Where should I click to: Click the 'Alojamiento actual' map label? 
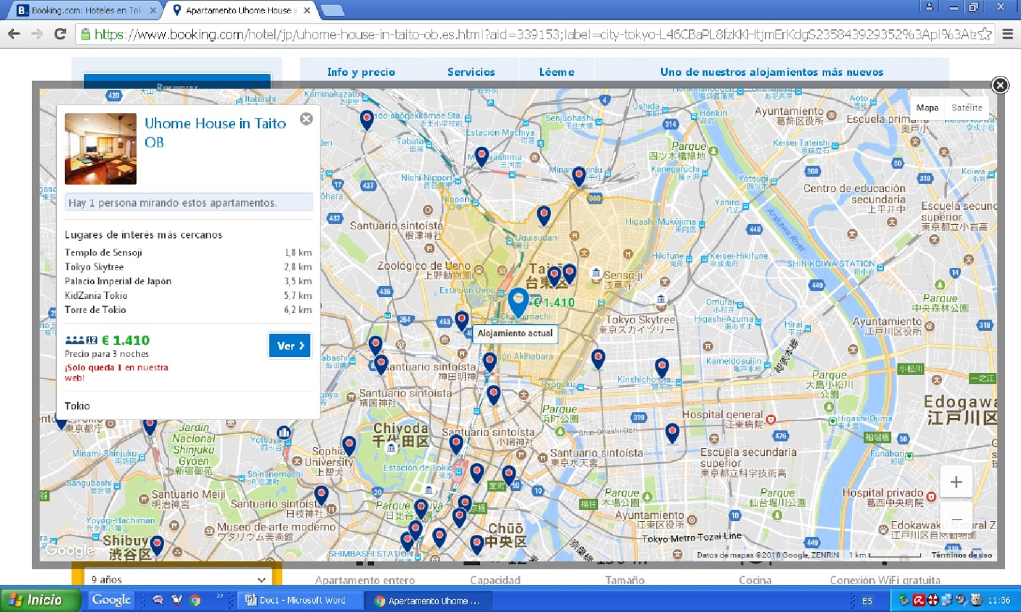[x=515, y=333]
